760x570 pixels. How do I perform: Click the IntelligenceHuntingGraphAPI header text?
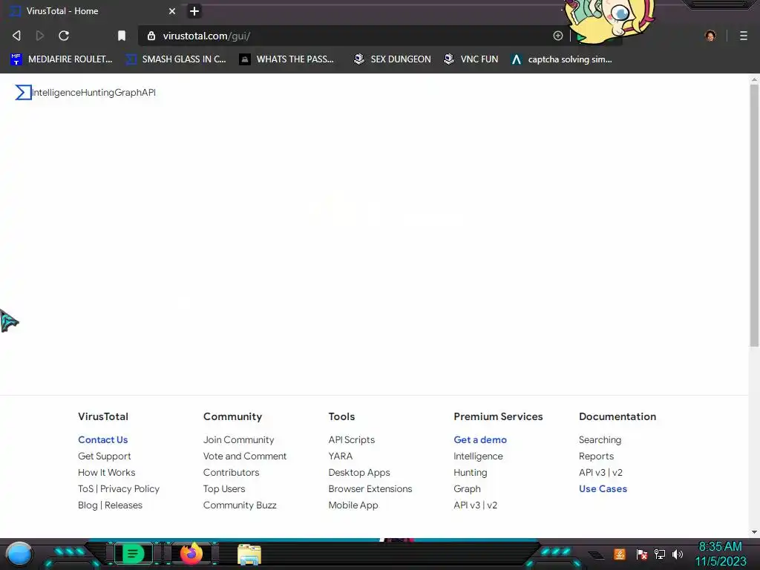point(94,93)
